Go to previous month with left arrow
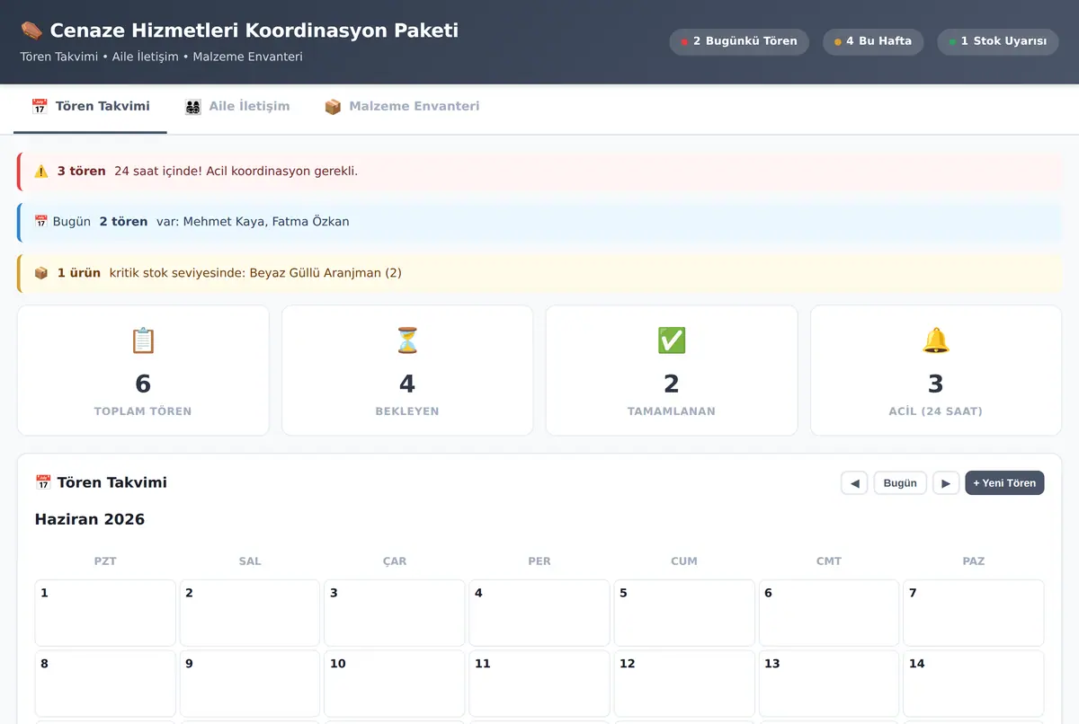 click(854, 482)
